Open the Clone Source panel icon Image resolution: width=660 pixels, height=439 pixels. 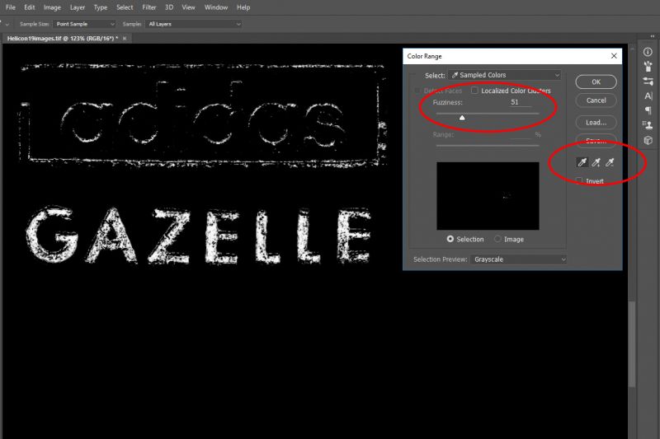[648, 124]
